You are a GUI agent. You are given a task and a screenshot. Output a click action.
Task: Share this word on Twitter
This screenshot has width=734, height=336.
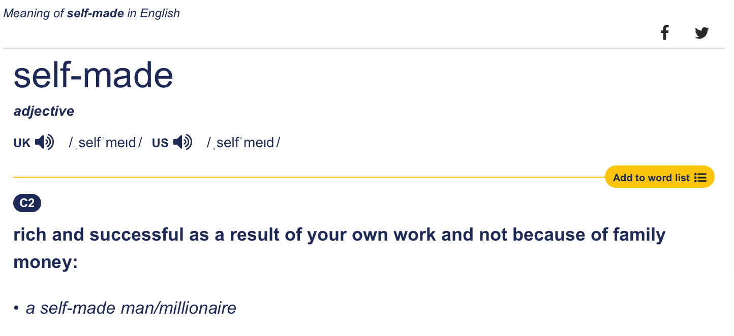[x=701, y=33]
